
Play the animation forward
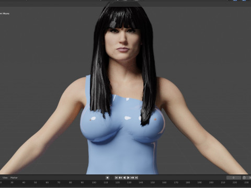[x=128, y=178]
